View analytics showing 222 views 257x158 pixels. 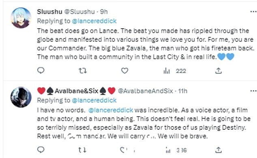pos(175,71)
